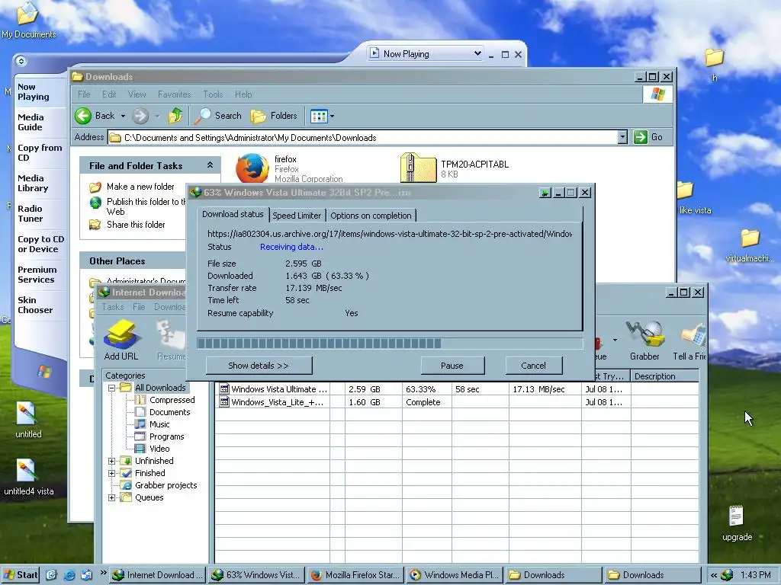Switch to Options on completion tab
This screenshot has height=585, width=781.
(x=371, y=216)
